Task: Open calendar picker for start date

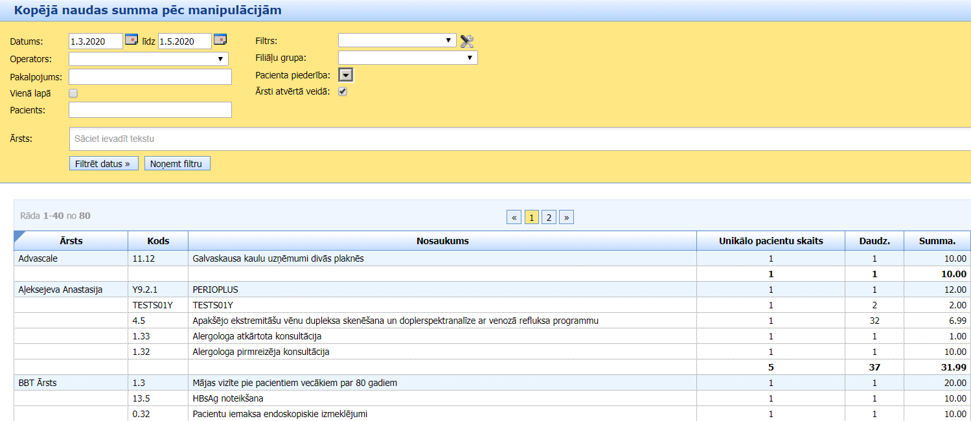Action: click(x=131, y=40)
